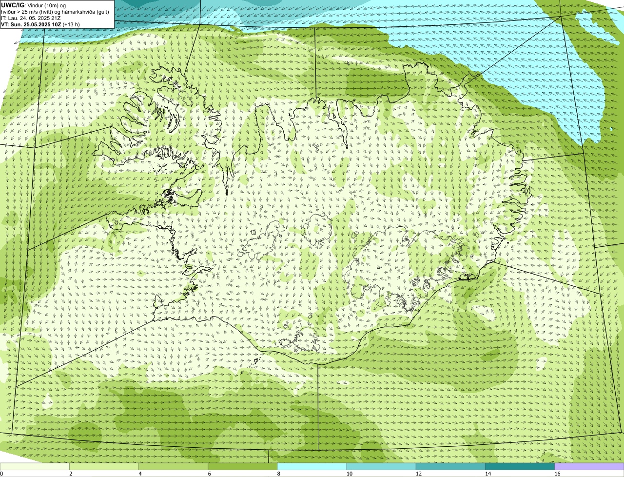Click the palest 0–2 m/s legend swatch
This screenshot has width=624, height=477.
[x=35, y=466]
